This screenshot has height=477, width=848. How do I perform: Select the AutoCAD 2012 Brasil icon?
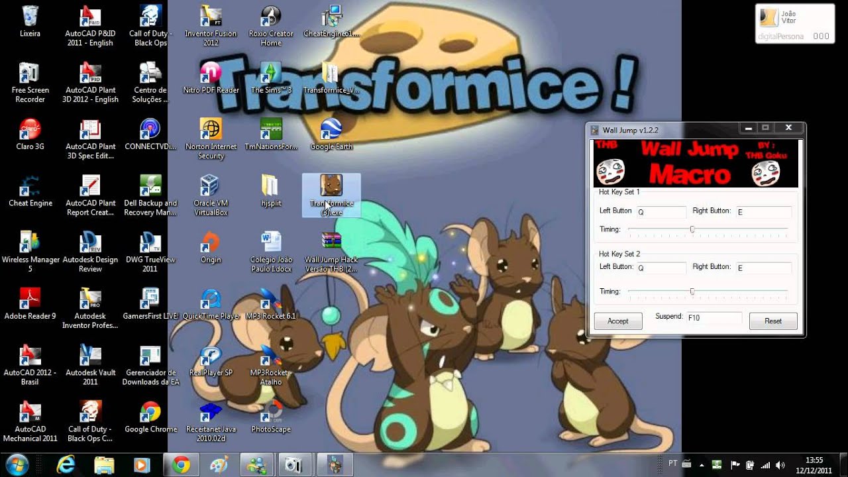pyautogui.click(x=30, y=366)
